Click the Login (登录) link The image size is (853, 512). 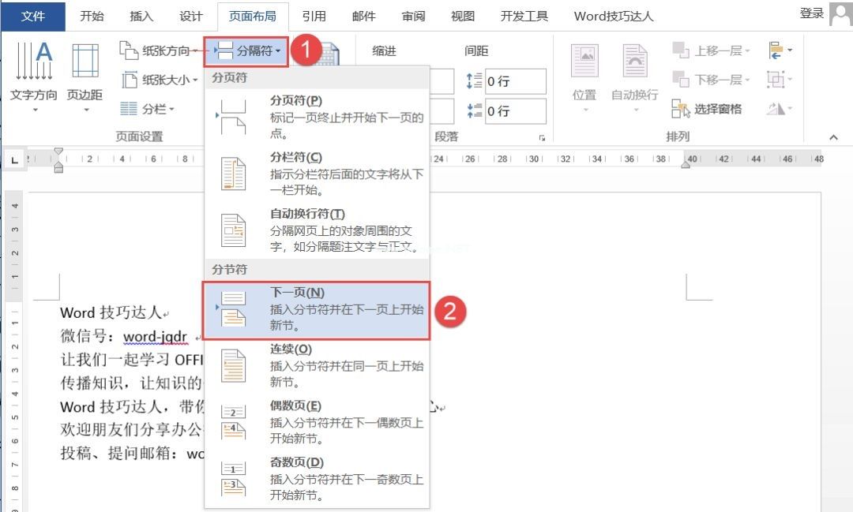click(x=811, y=13)
